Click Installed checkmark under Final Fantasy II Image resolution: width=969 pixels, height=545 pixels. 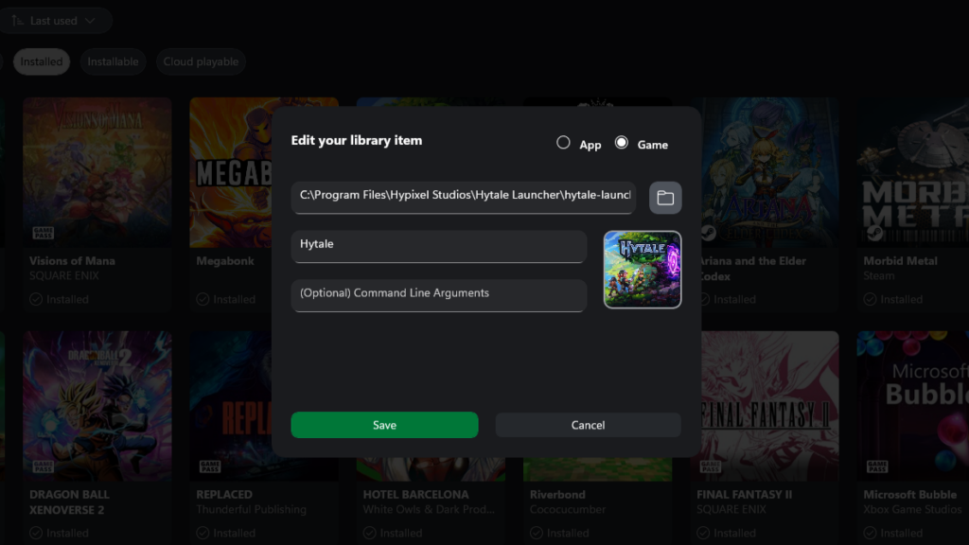click(x=703, y=534)
